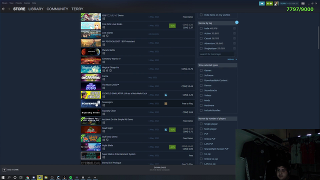Viewport: 320px width, 180px height.
Task: Check the Action tag filter
Action: click(201, 33)
